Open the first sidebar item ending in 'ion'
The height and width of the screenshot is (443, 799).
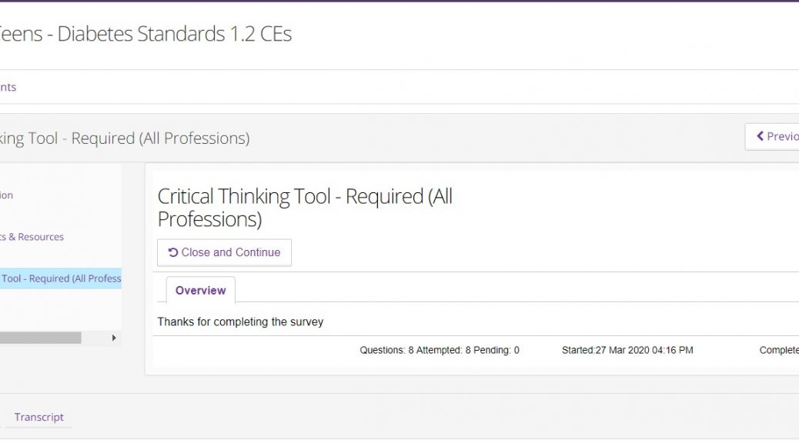[6, 195]
